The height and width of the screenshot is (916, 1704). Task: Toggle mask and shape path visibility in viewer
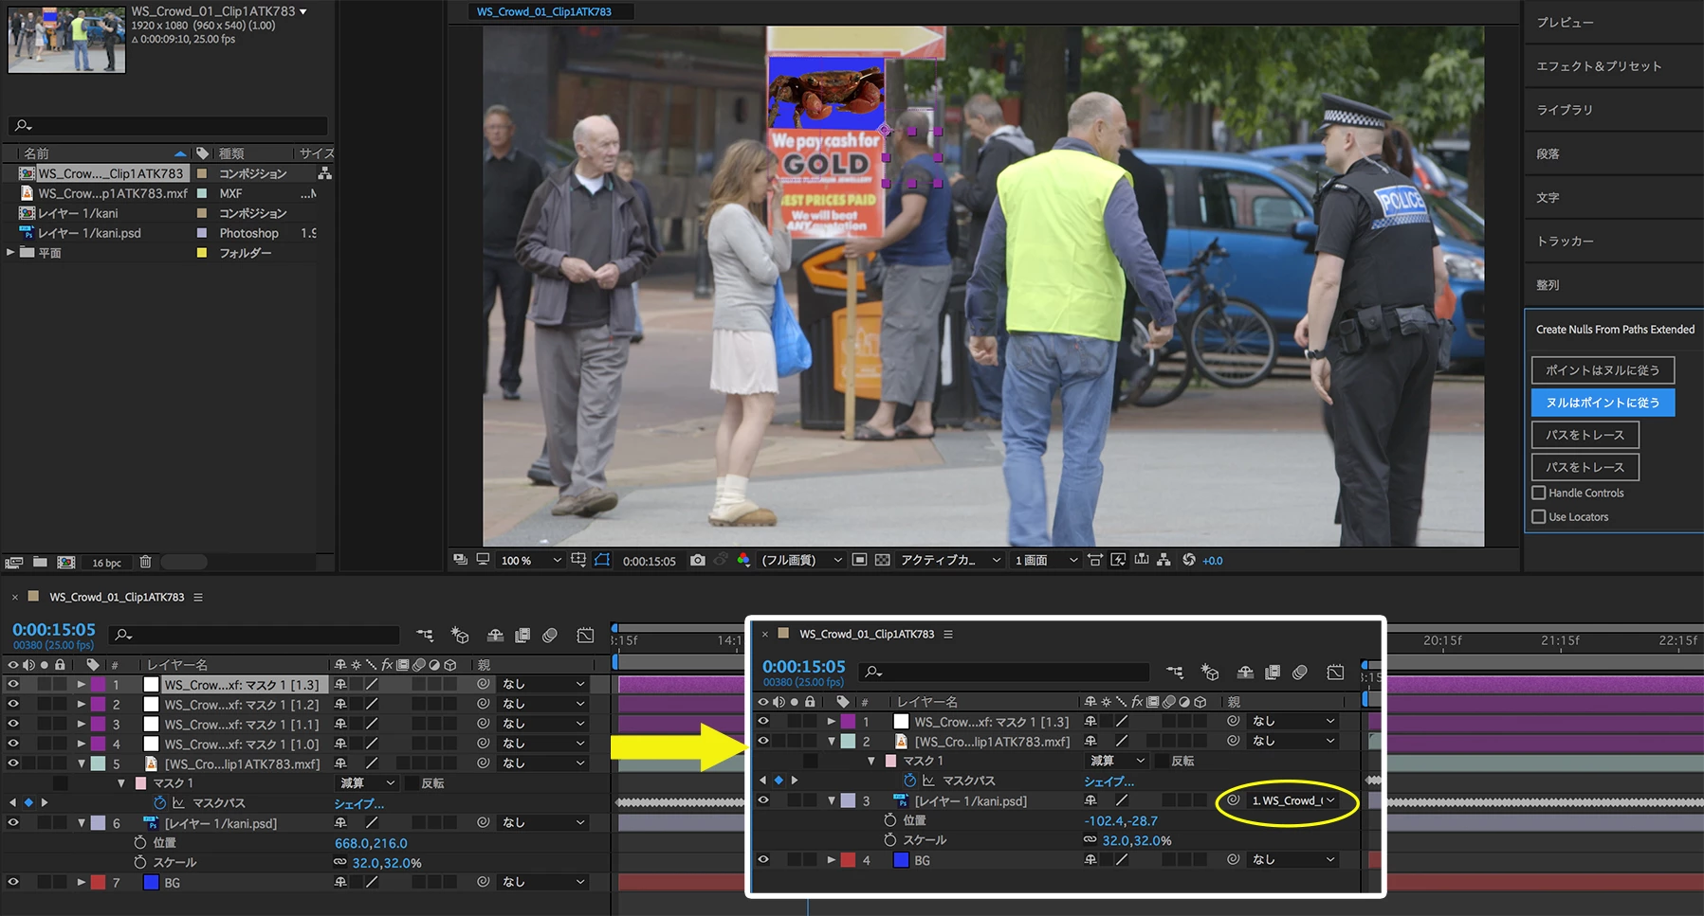tap(602, 560)
